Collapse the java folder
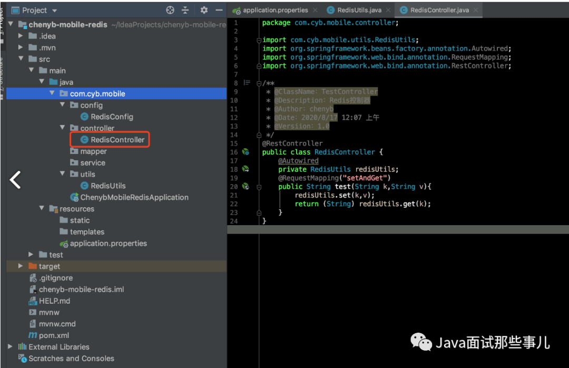 click(x=42, y=82)
